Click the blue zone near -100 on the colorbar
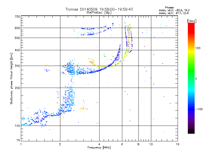 tap(191, 109)
